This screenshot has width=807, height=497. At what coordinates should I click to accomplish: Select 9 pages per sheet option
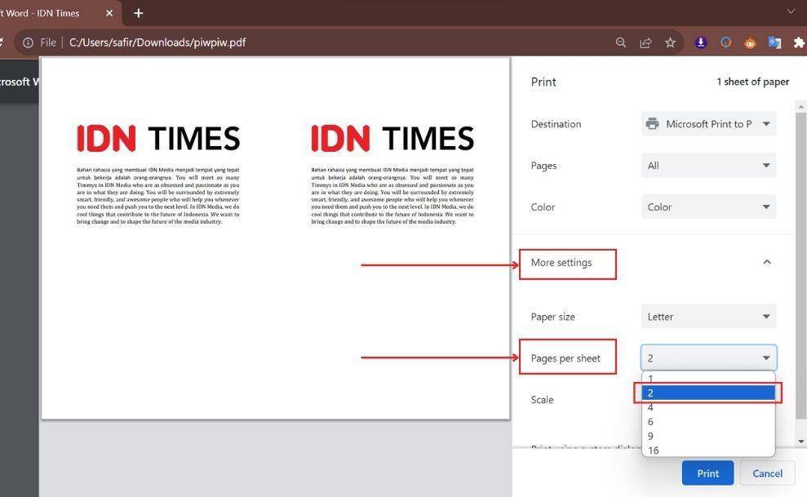pyautogui.click(x=708, y=437)
